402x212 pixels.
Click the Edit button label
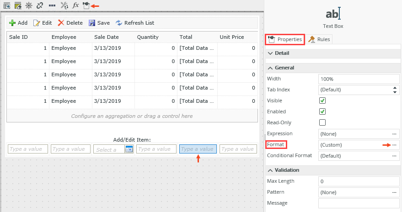[x=47, y=23]
